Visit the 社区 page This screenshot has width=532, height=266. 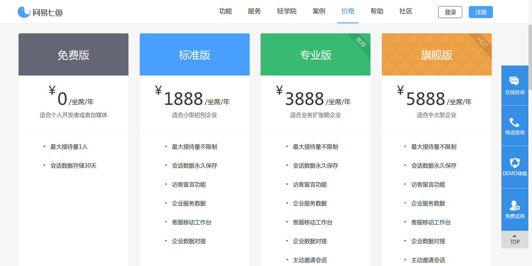(406, 11)
